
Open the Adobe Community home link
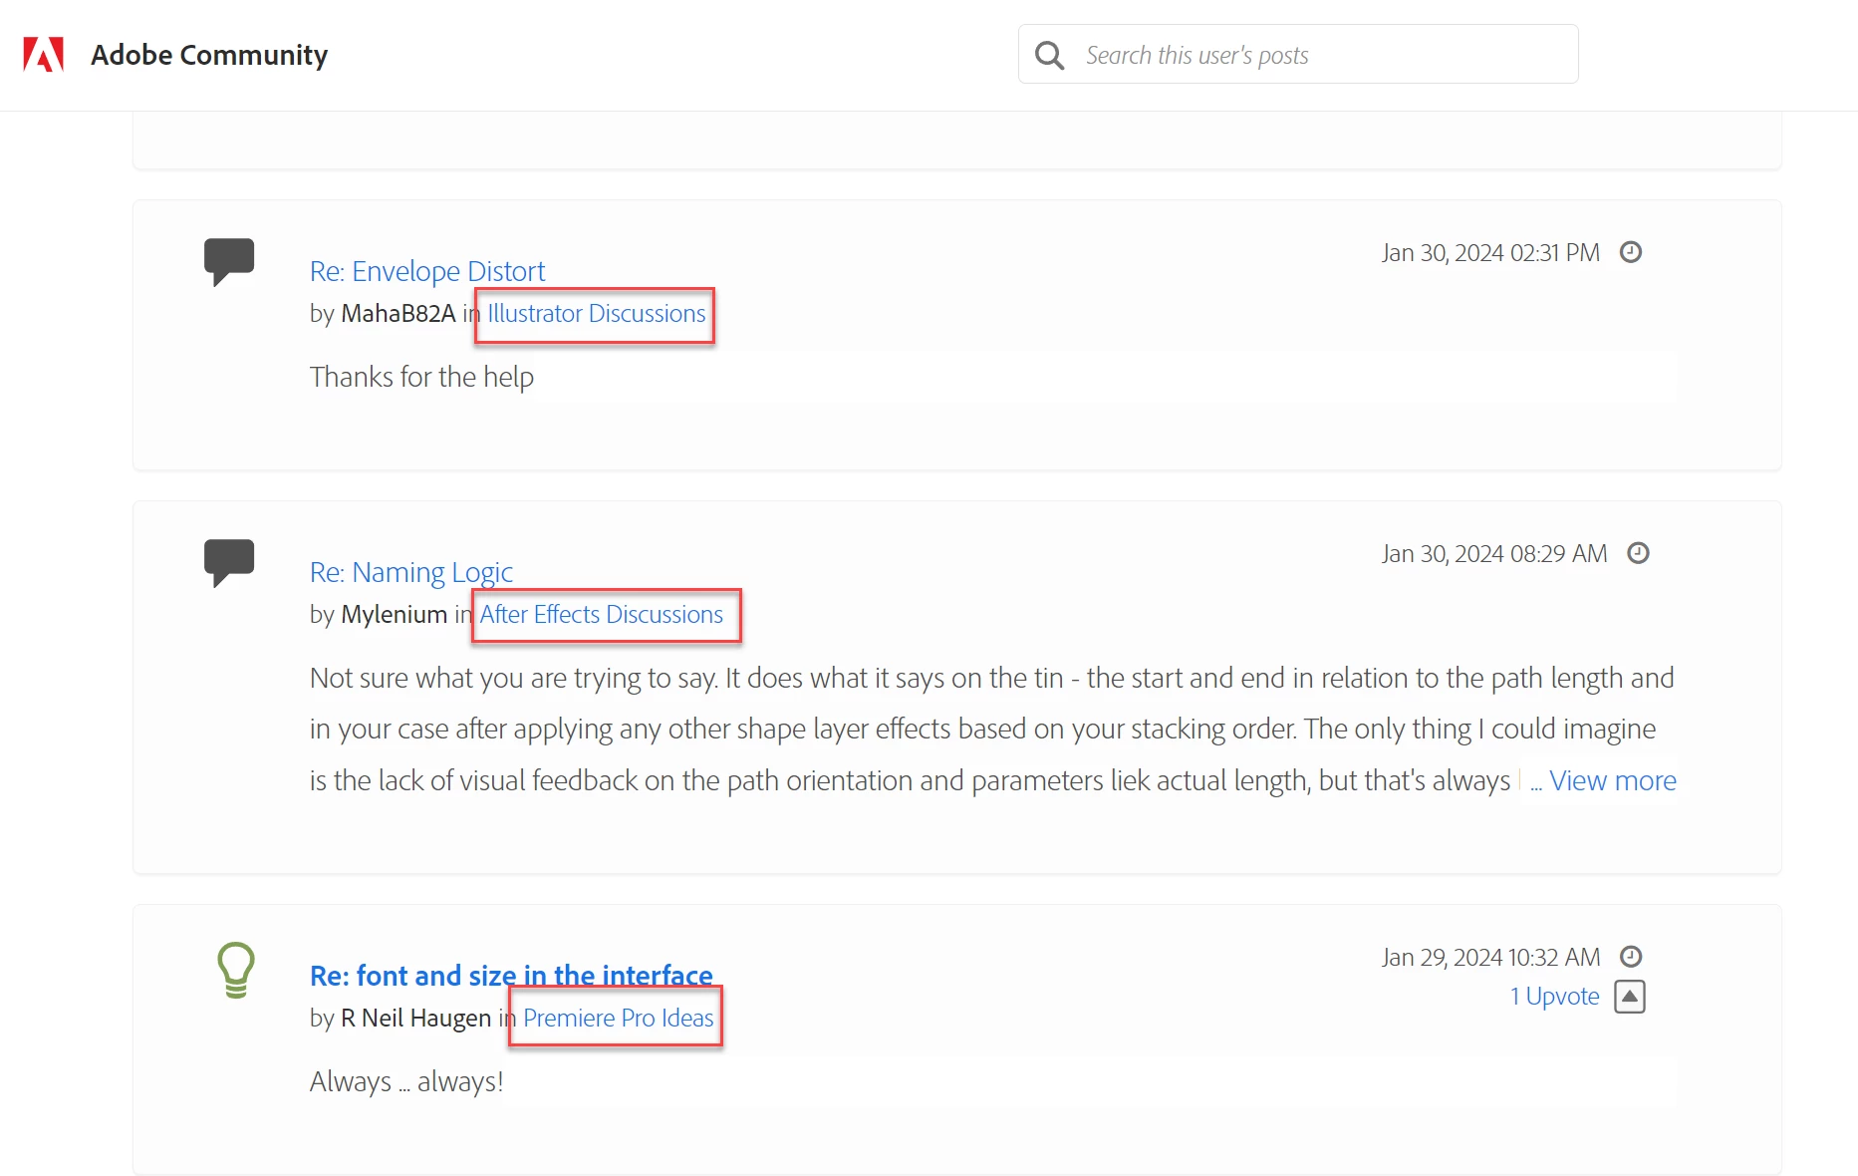tap(209, 55)
